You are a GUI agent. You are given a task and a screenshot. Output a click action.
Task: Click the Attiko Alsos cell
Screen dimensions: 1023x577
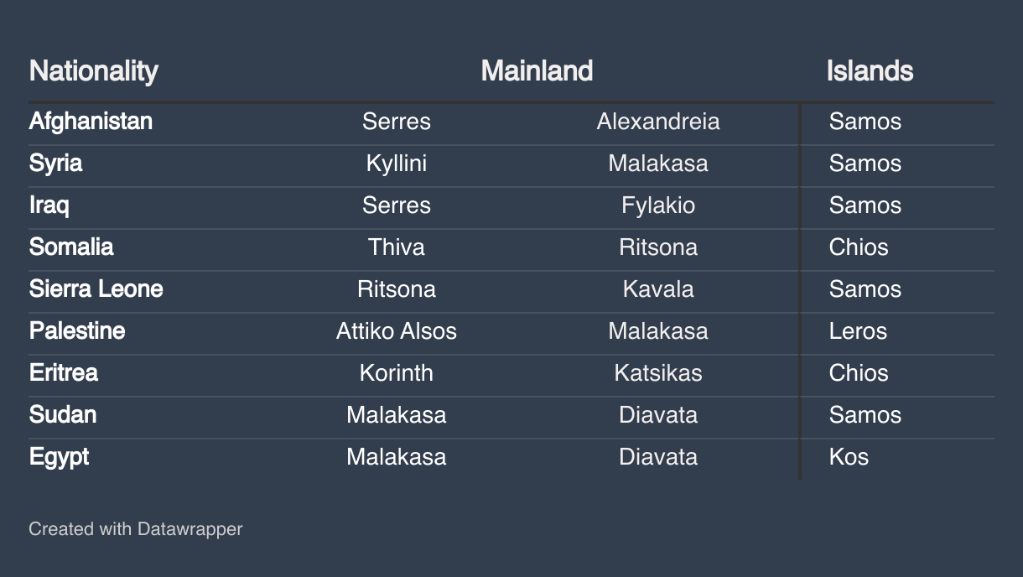point(397,331)
